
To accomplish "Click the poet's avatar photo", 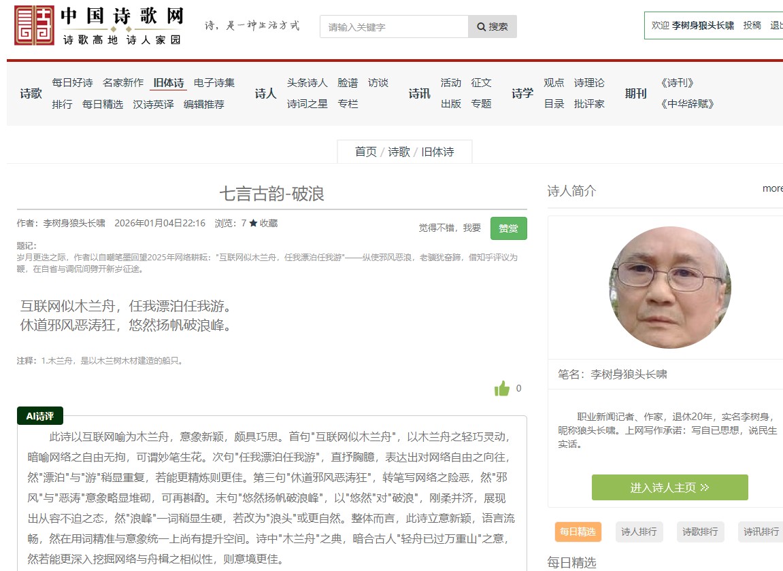I will click(x=669, y=288).
